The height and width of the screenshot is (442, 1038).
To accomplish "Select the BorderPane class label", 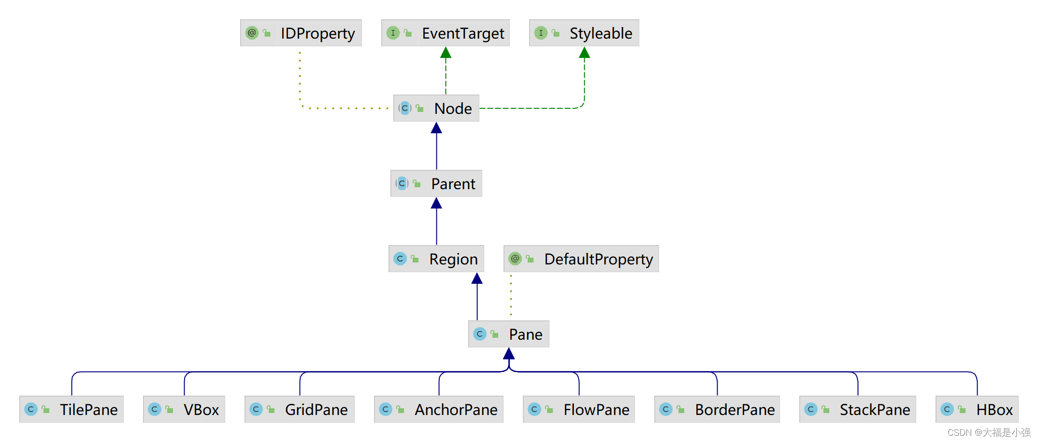I will click(x=735, y=410).
